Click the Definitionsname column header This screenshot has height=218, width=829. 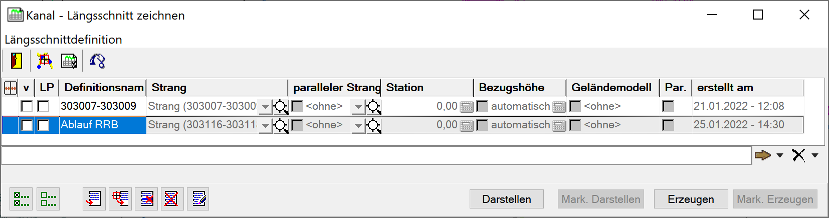(x=103, y=88)
